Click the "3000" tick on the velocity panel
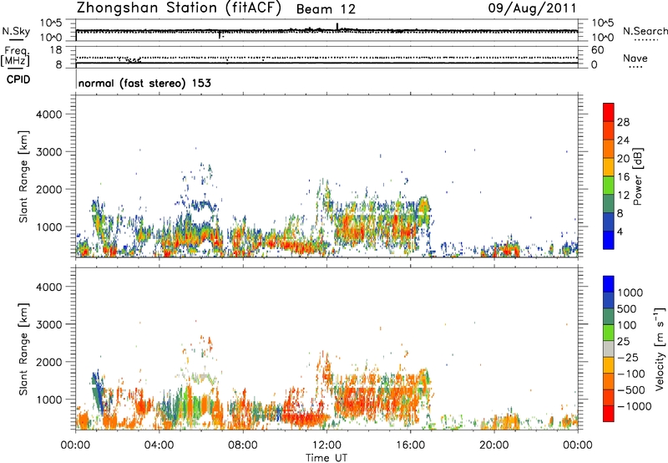 pyautogui.click(x=49, y=324)
